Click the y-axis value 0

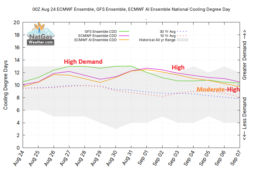coord(18,148)
